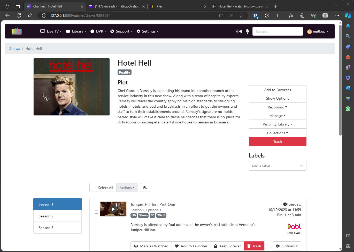354x252 pixels.
Task: Open the browser extensions puzzle icon
Action: [267, 15]
